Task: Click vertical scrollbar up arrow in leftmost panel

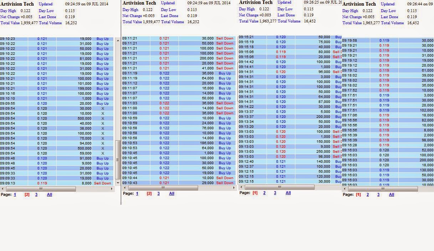Action: [118, 41]
